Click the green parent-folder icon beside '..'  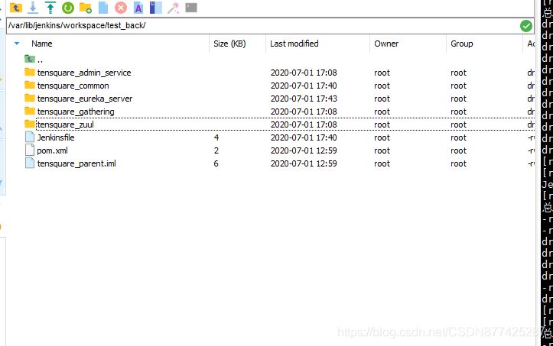tap(30, 59)
